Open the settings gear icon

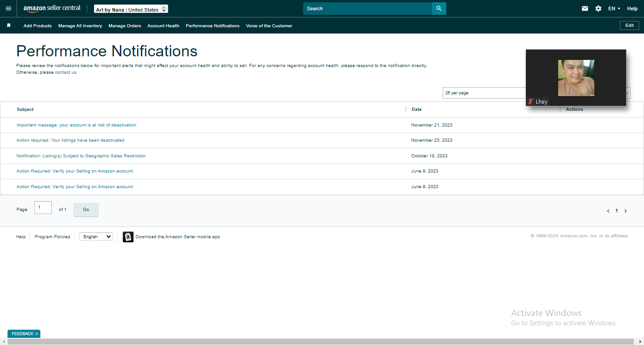click(598, 8)
